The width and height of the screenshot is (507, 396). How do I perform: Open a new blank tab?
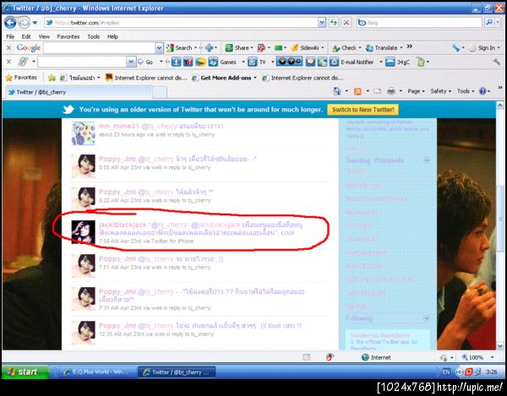[x=160, y=92]
